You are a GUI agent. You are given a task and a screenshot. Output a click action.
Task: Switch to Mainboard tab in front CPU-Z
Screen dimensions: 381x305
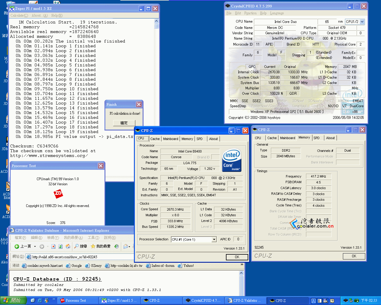point(171,139)
